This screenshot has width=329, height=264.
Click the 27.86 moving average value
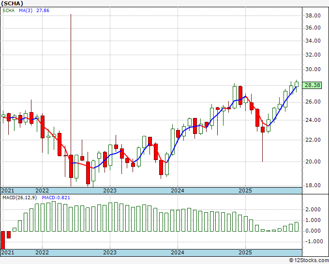pos(43,11)
